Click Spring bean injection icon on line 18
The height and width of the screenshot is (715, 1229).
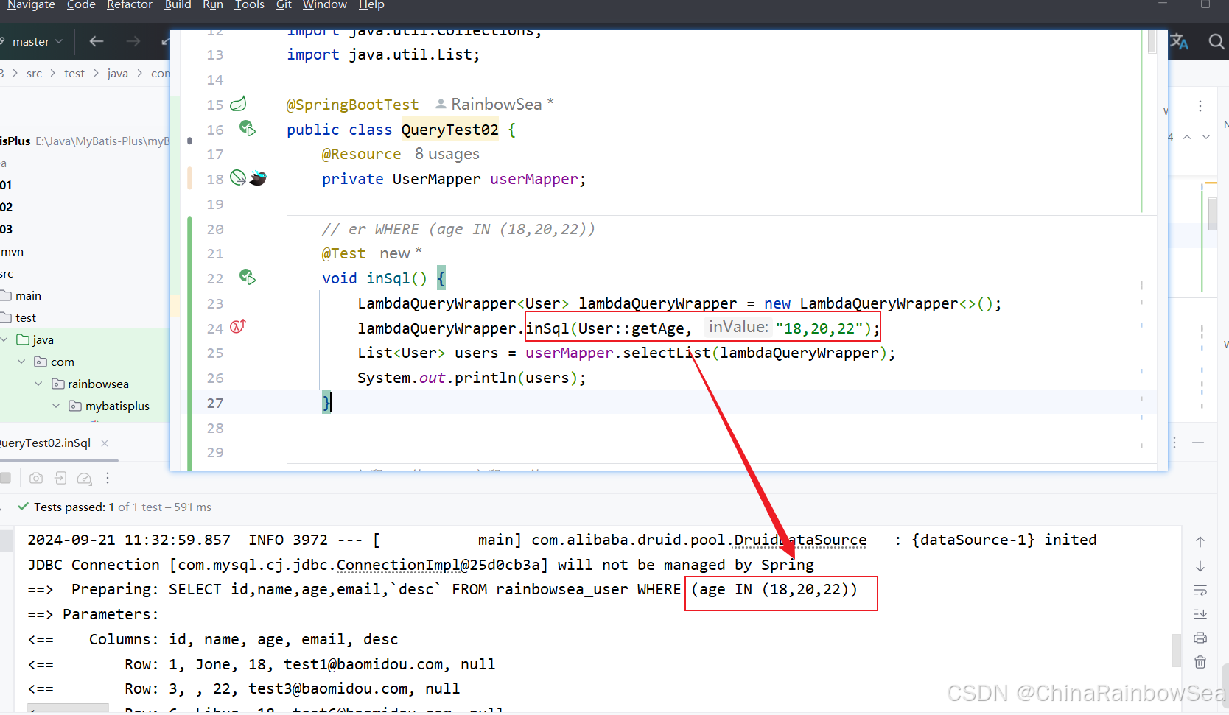(237, 177)
